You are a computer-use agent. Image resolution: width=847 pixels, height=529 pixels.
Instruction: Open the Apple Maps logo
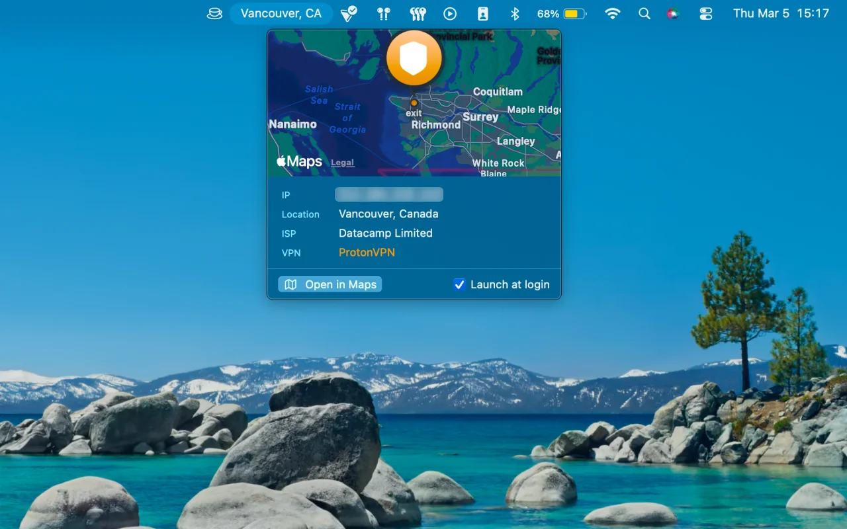pos(300,161)
